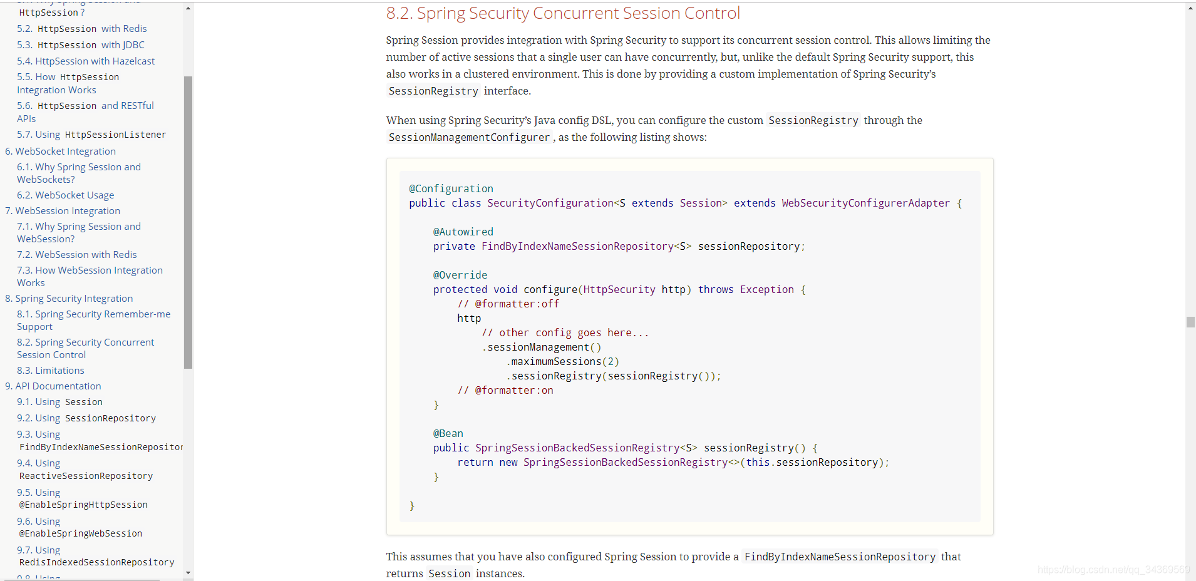Click the .sessionManagement() code line
The height and width of the screenshot is (581, 1196).
tap(542, 347)
